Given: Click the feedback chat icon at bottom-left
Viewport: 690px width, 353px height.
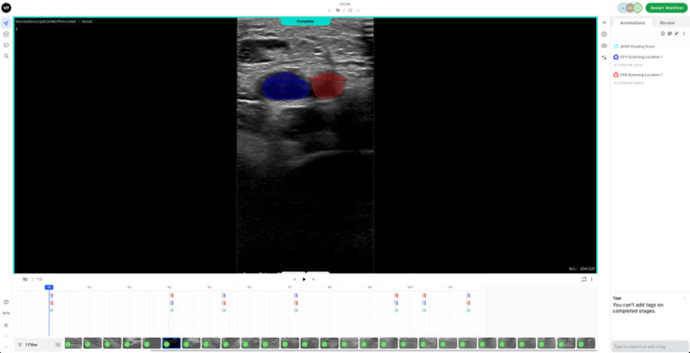Looking at the screenshot, I should tap(6, 302).
